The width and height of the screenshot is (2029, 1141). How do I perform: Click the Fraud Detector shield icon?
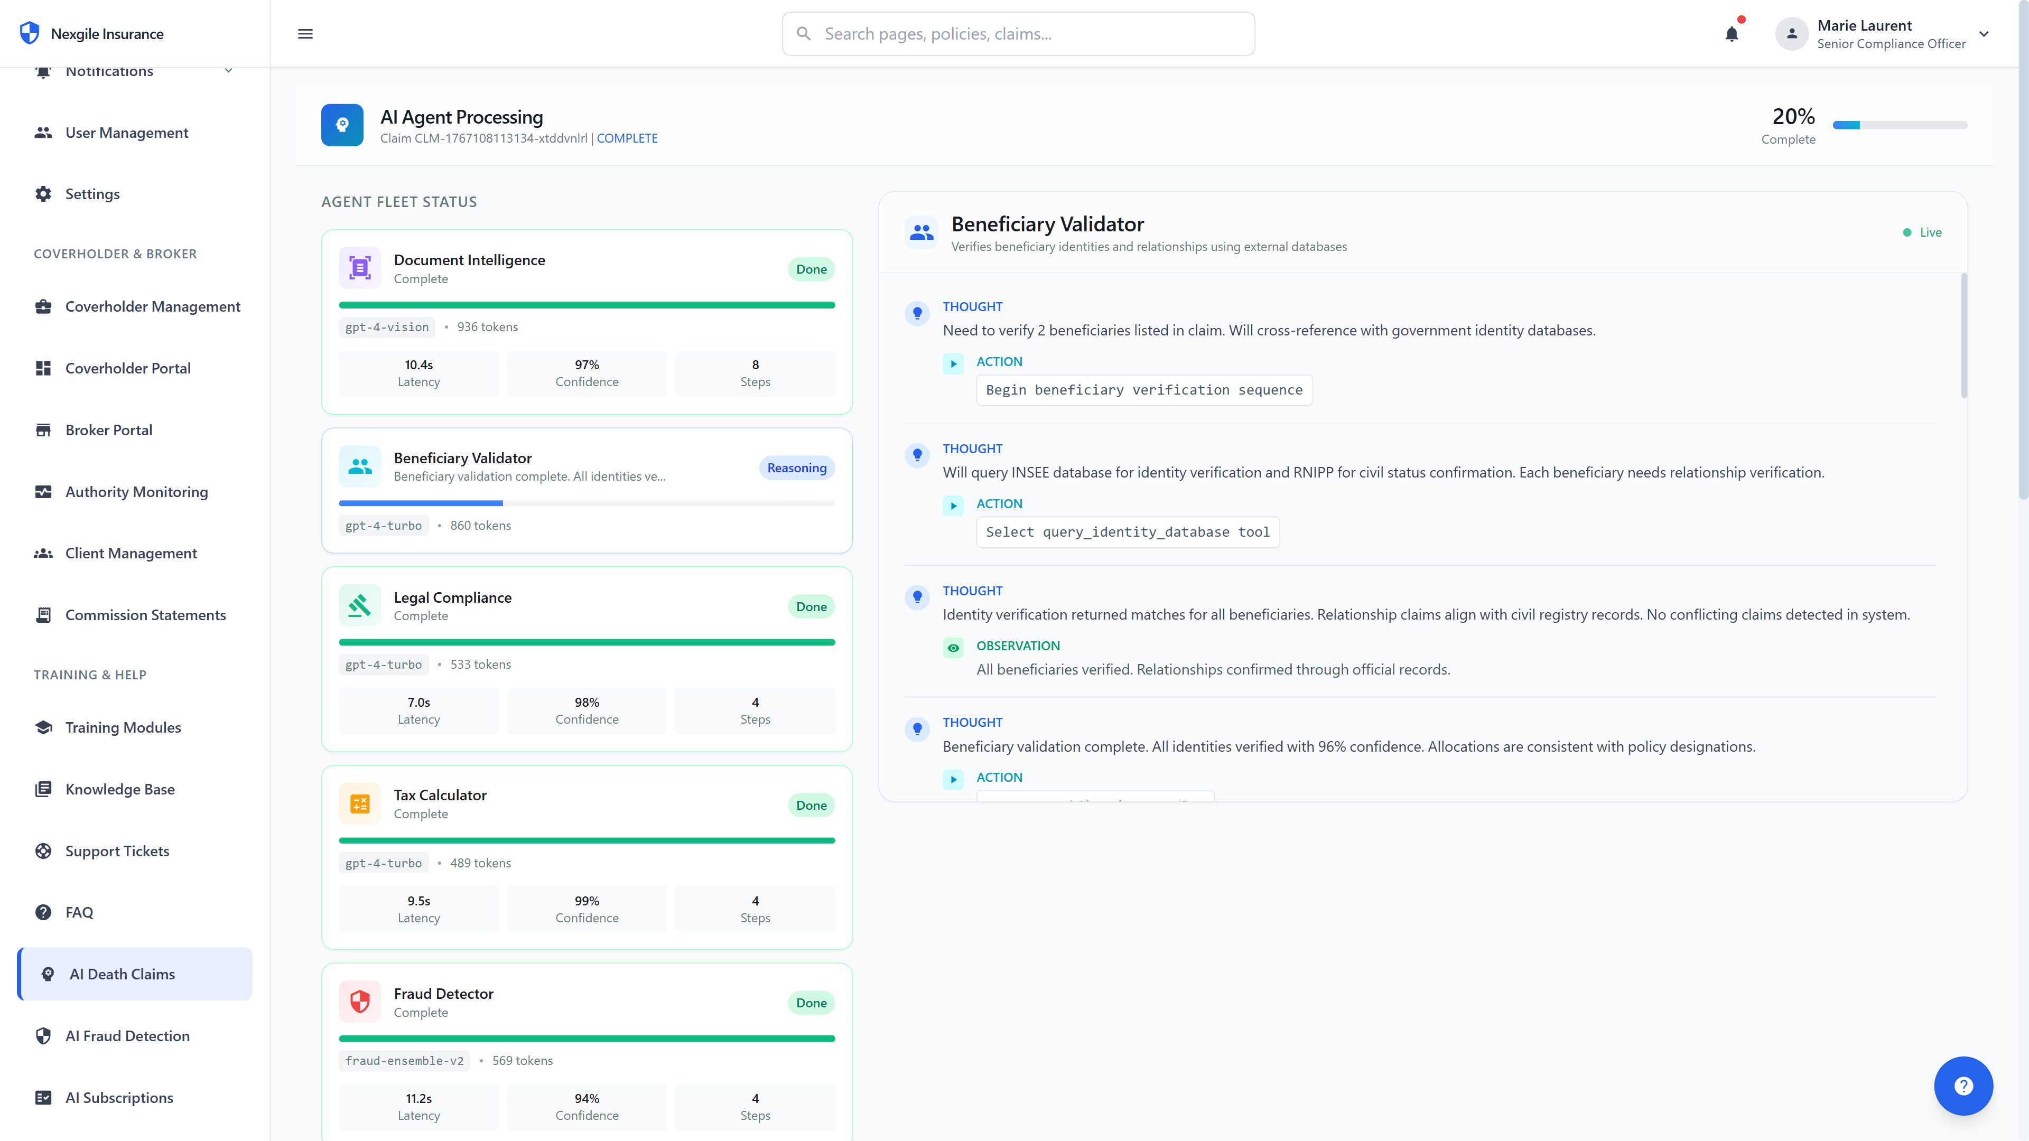(359, 1002)
